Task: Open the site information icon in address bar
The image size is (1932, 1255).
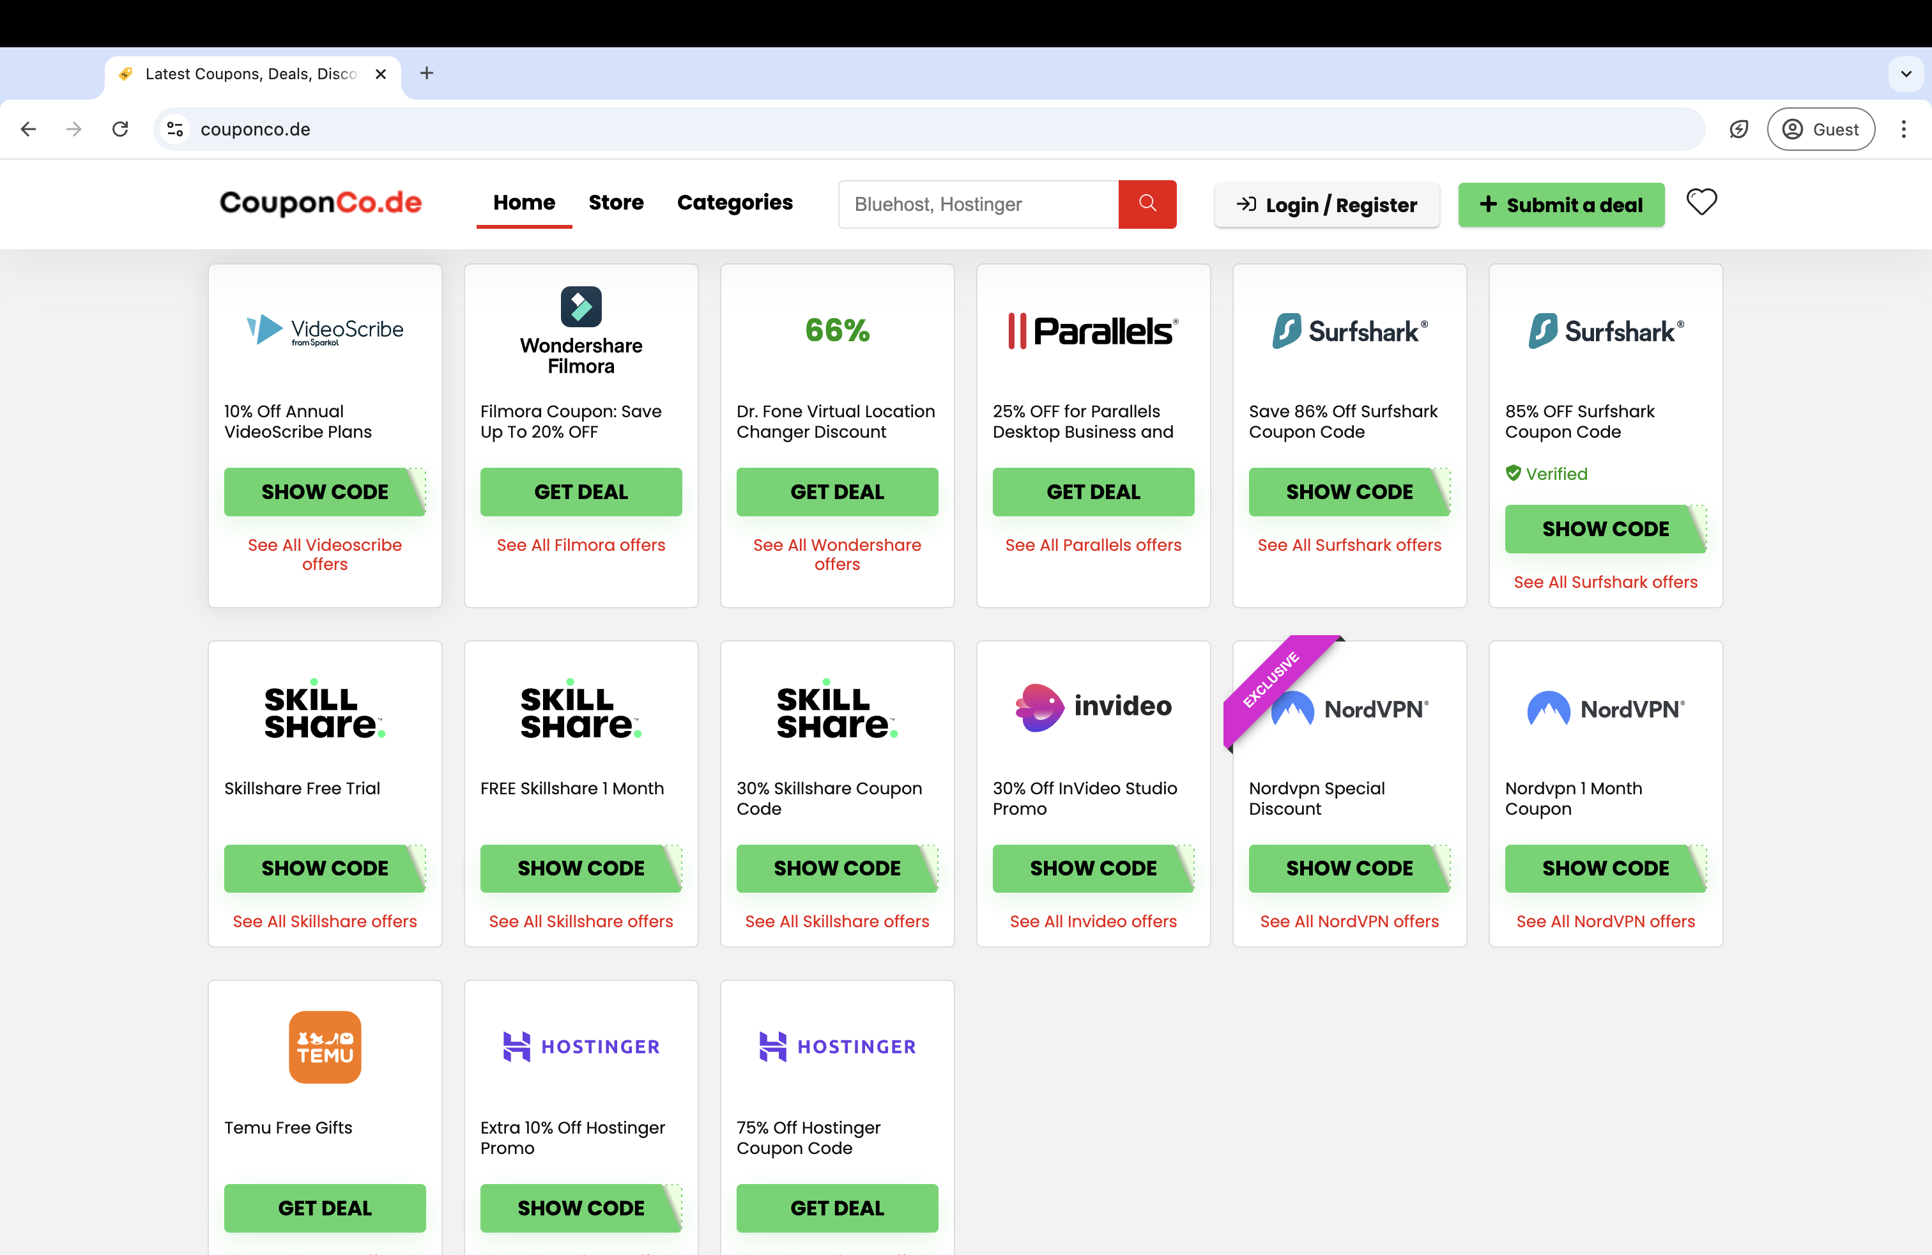Action: click(174, 129)
